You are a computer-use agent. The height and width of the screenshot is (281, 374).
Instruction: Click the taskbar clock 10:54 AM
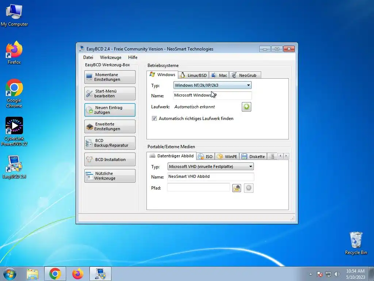tap(355, 274)
